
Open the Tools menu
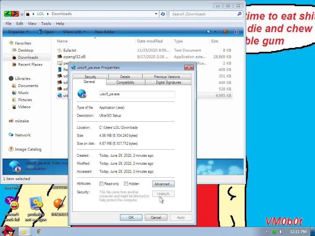[x=46, y=23]
